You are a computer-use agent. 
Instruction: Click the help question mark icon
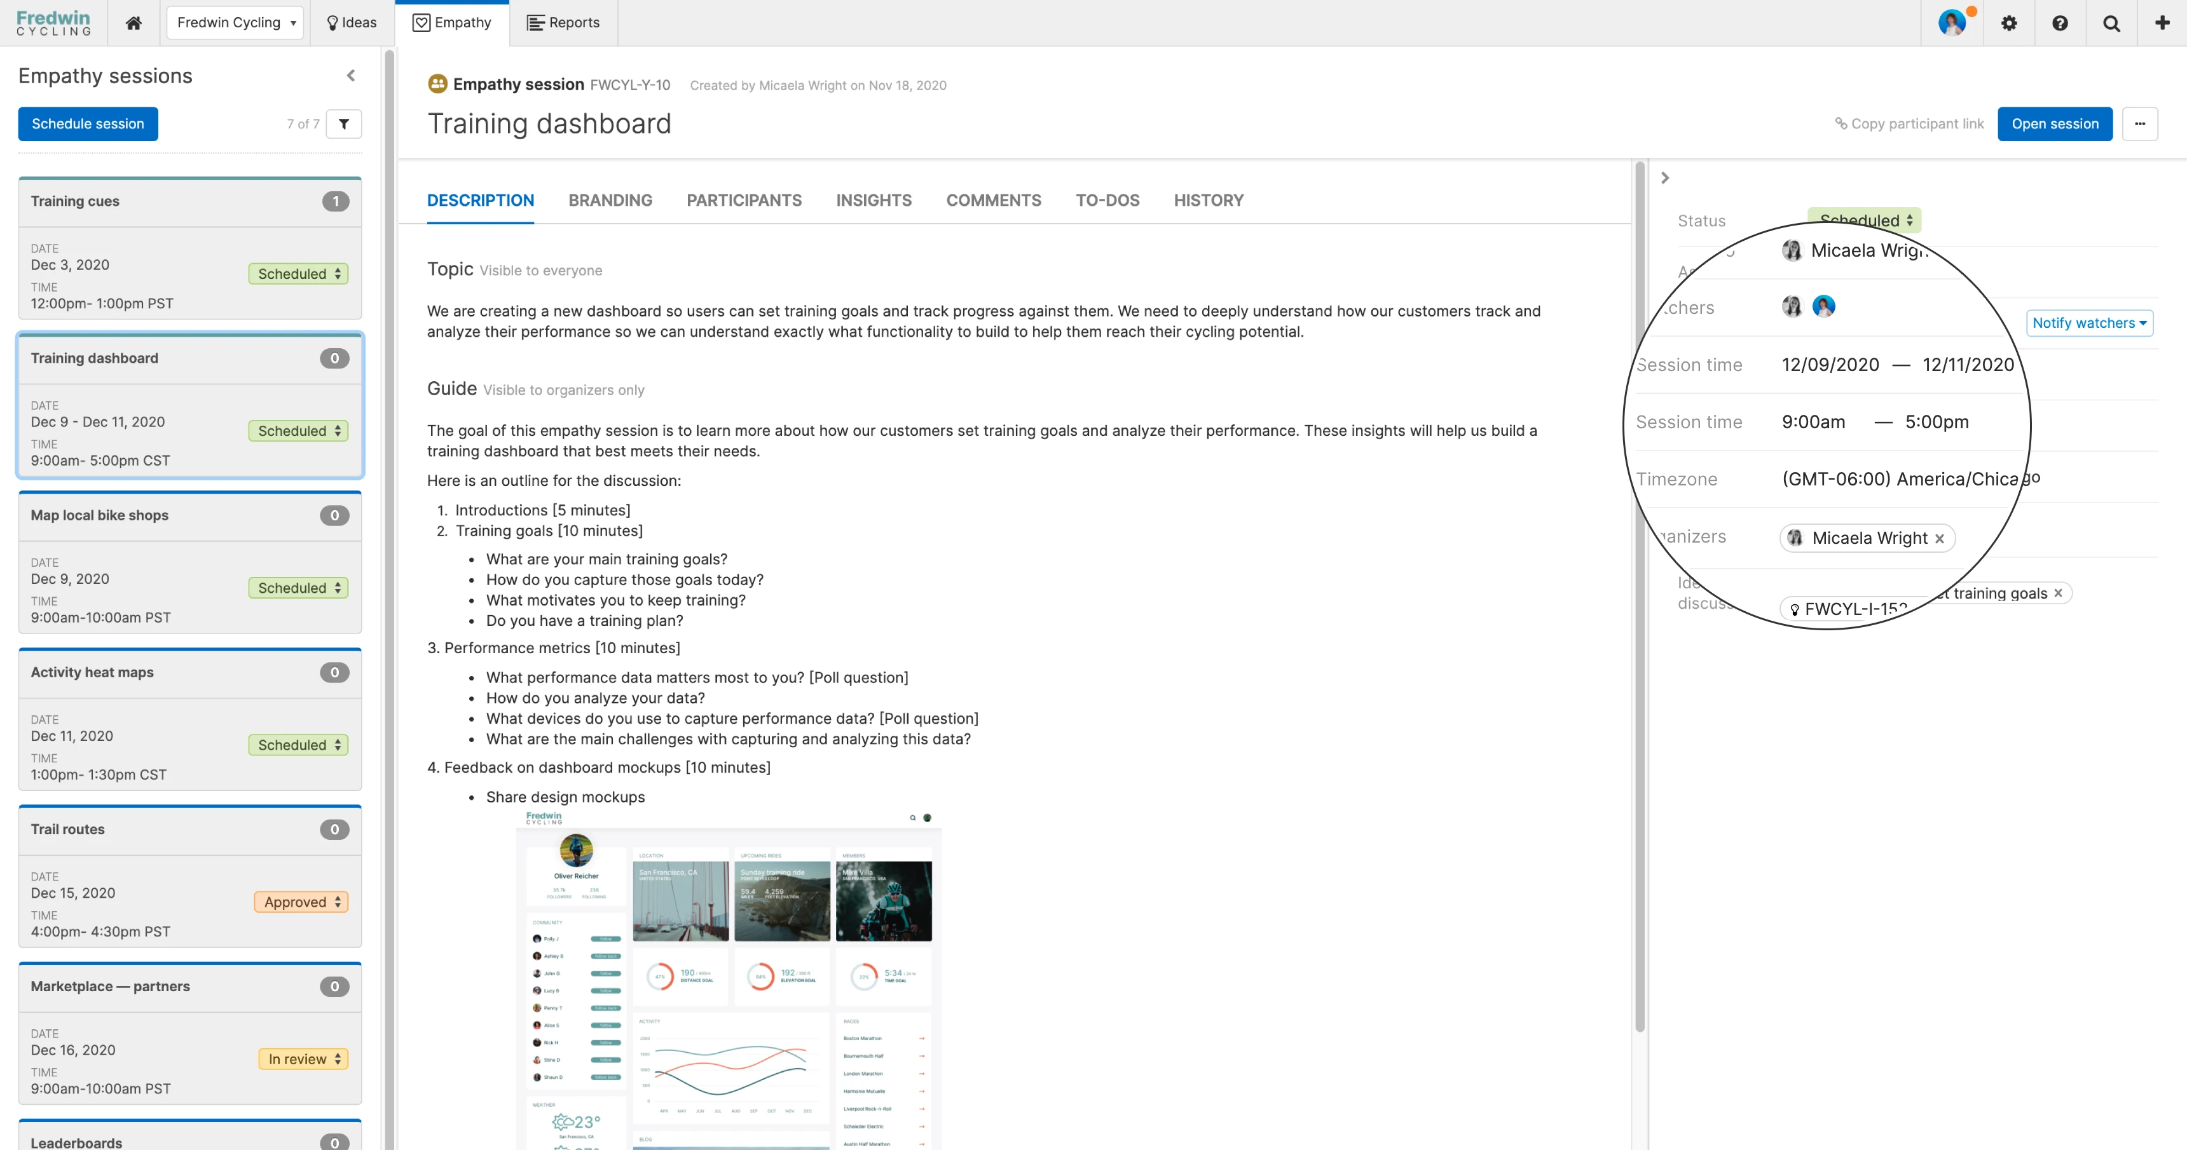click(x=2060, y=23)
